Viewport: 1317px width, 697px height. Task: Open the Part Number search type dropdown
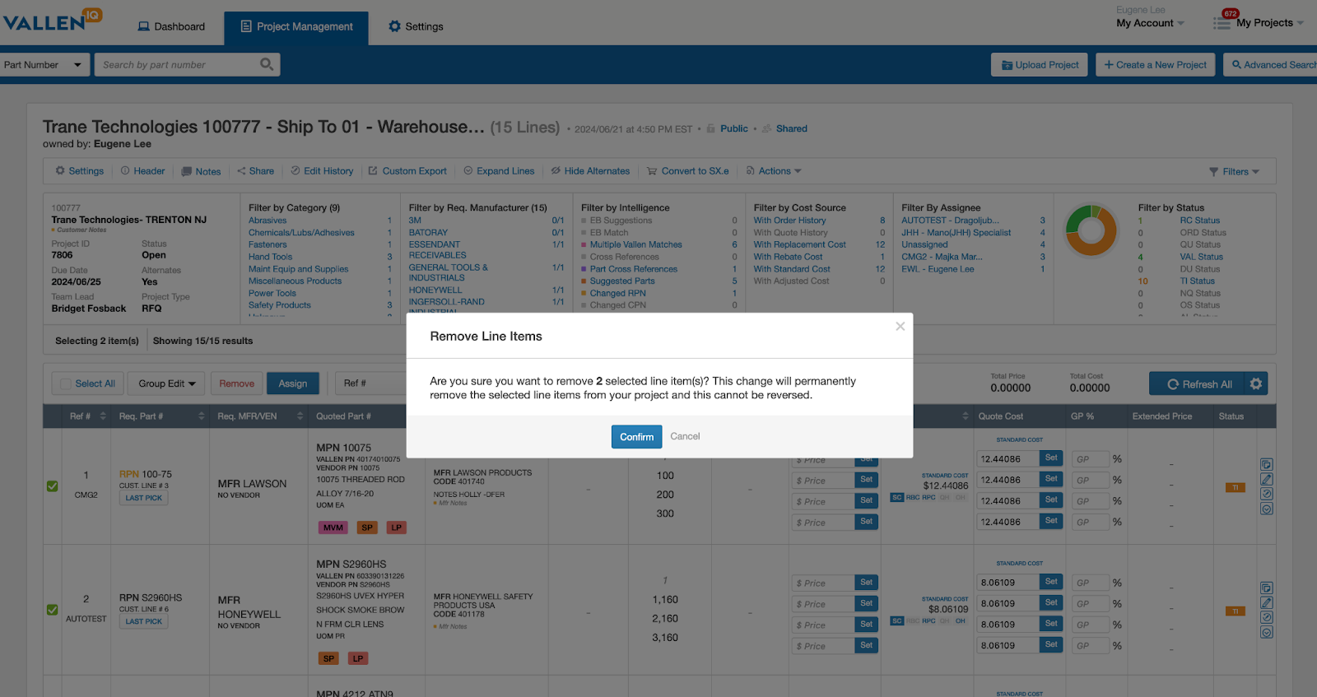coord(44,65)
